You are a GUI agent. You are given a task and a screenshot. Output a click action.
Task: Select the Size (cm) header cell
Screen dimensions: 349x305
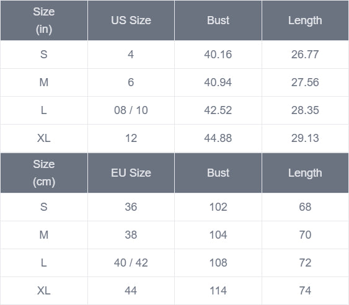(x=44, y=173)
